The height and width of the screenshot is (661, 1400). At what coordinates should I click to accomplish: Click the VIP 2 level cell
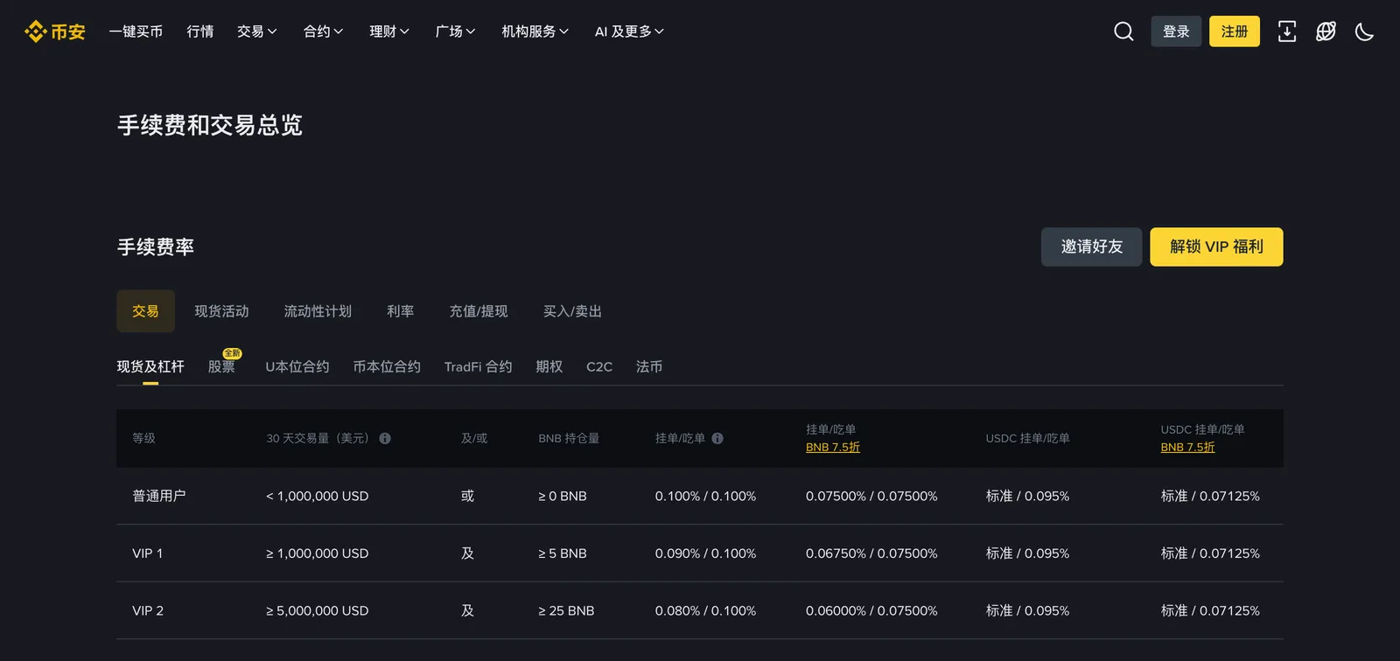[148, 610]
